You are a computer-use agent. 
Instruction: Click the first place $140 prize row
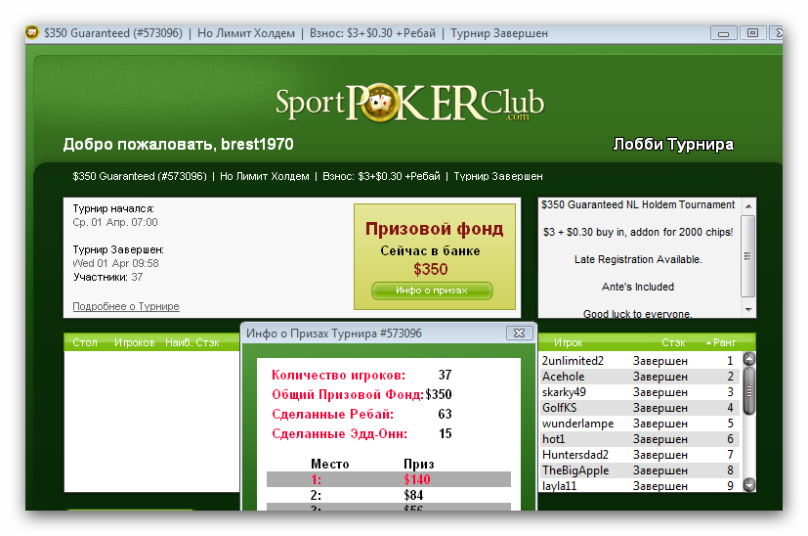pos(389,479)
